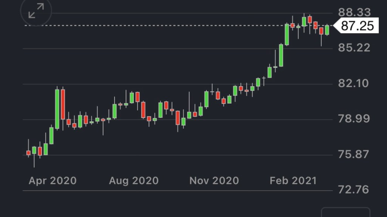The height and width of the screenshot is (217, 387).
Task: Click the first red candle at far left
Action: [28, 153]
